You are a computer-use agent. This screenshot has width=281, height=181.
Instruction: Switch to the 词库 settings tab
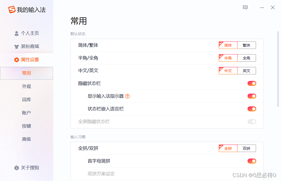coord(27,100)
